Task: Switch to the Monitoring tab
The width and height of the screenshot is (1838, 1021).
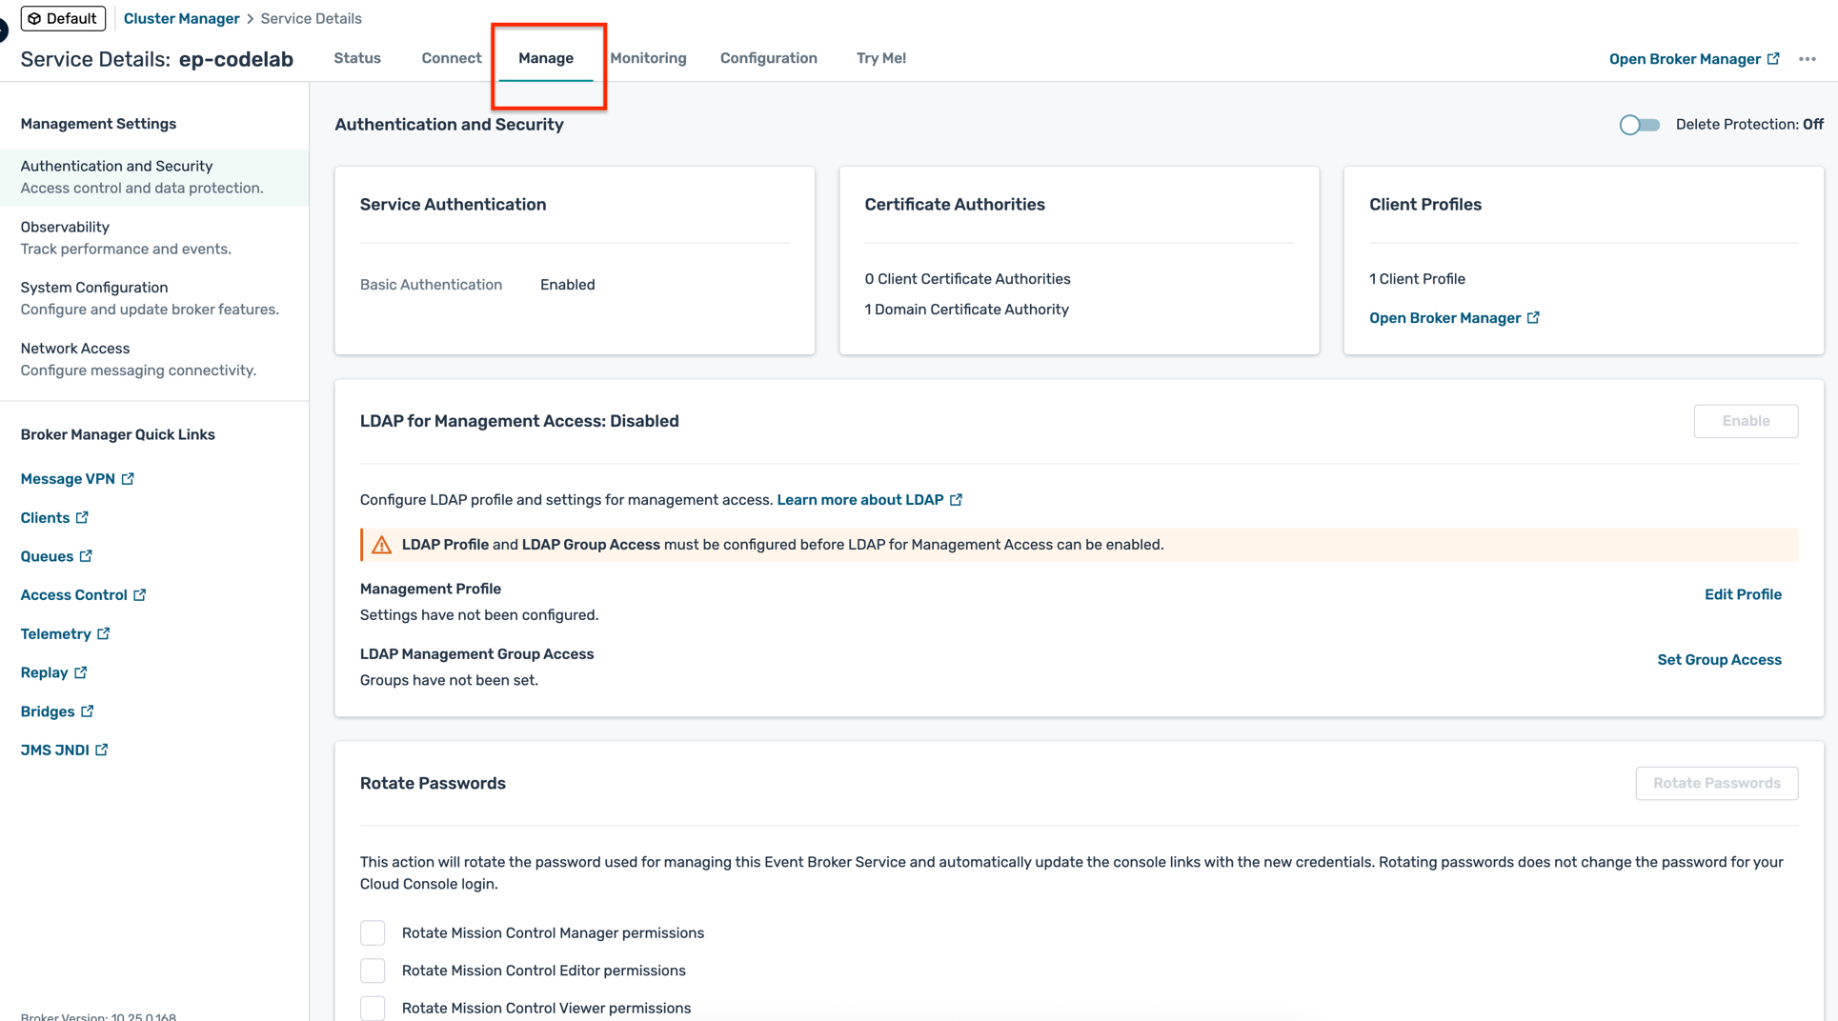Action: [x=648, y=58]
